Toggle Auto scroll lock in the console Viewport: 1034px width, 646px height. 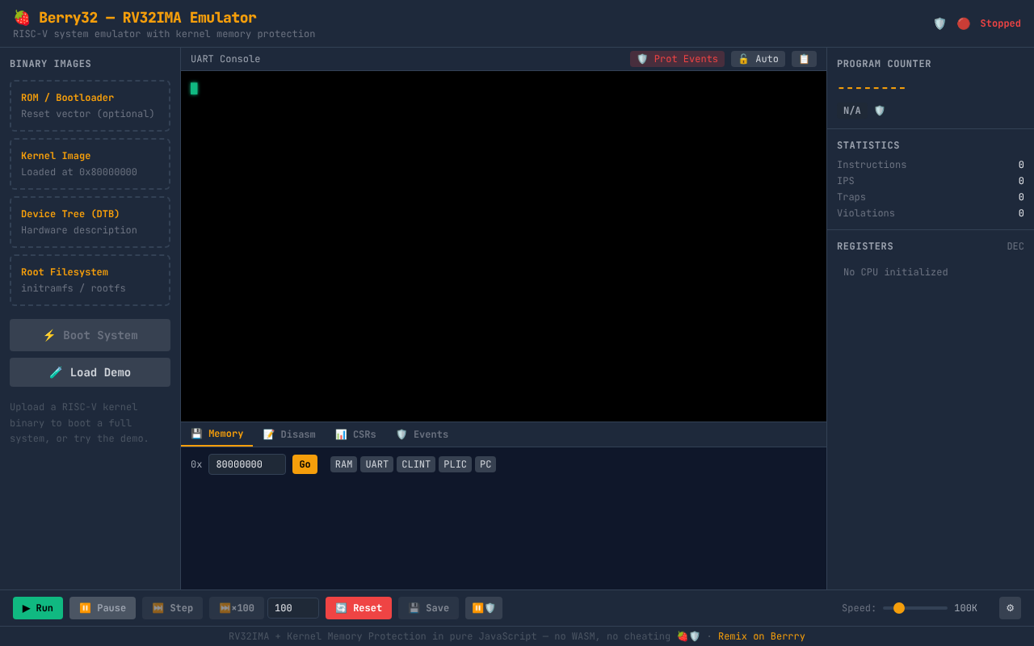(x=758, y=59)
